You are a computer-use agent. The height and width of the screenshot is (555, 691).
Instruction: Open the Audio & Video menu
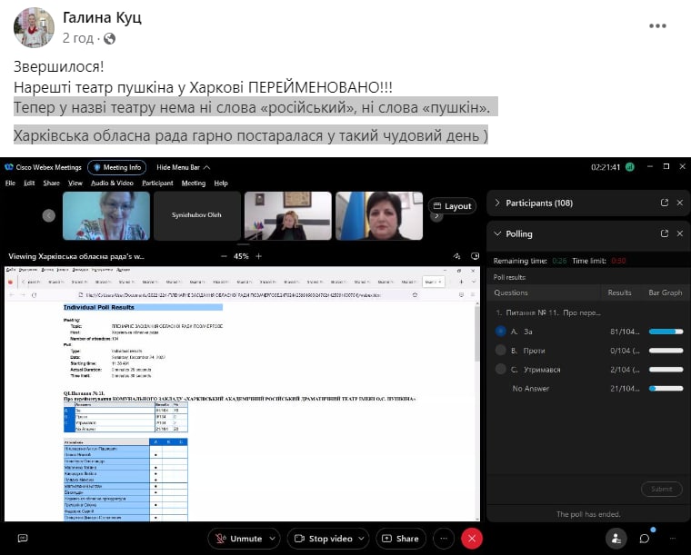click(x=113, y=183)
